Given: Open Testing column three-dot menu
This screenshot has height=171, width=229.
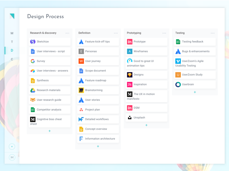Looking at the screenshot, I should (x=213, y=33).
